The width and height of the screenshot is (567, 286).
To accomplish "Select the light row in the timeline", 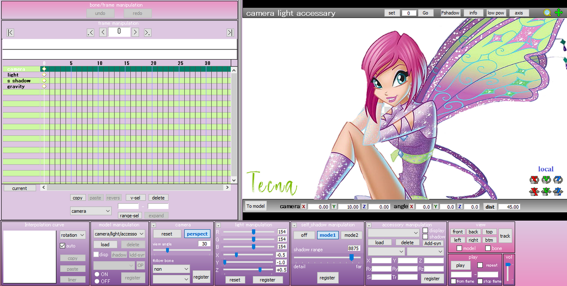I will 117,75.
